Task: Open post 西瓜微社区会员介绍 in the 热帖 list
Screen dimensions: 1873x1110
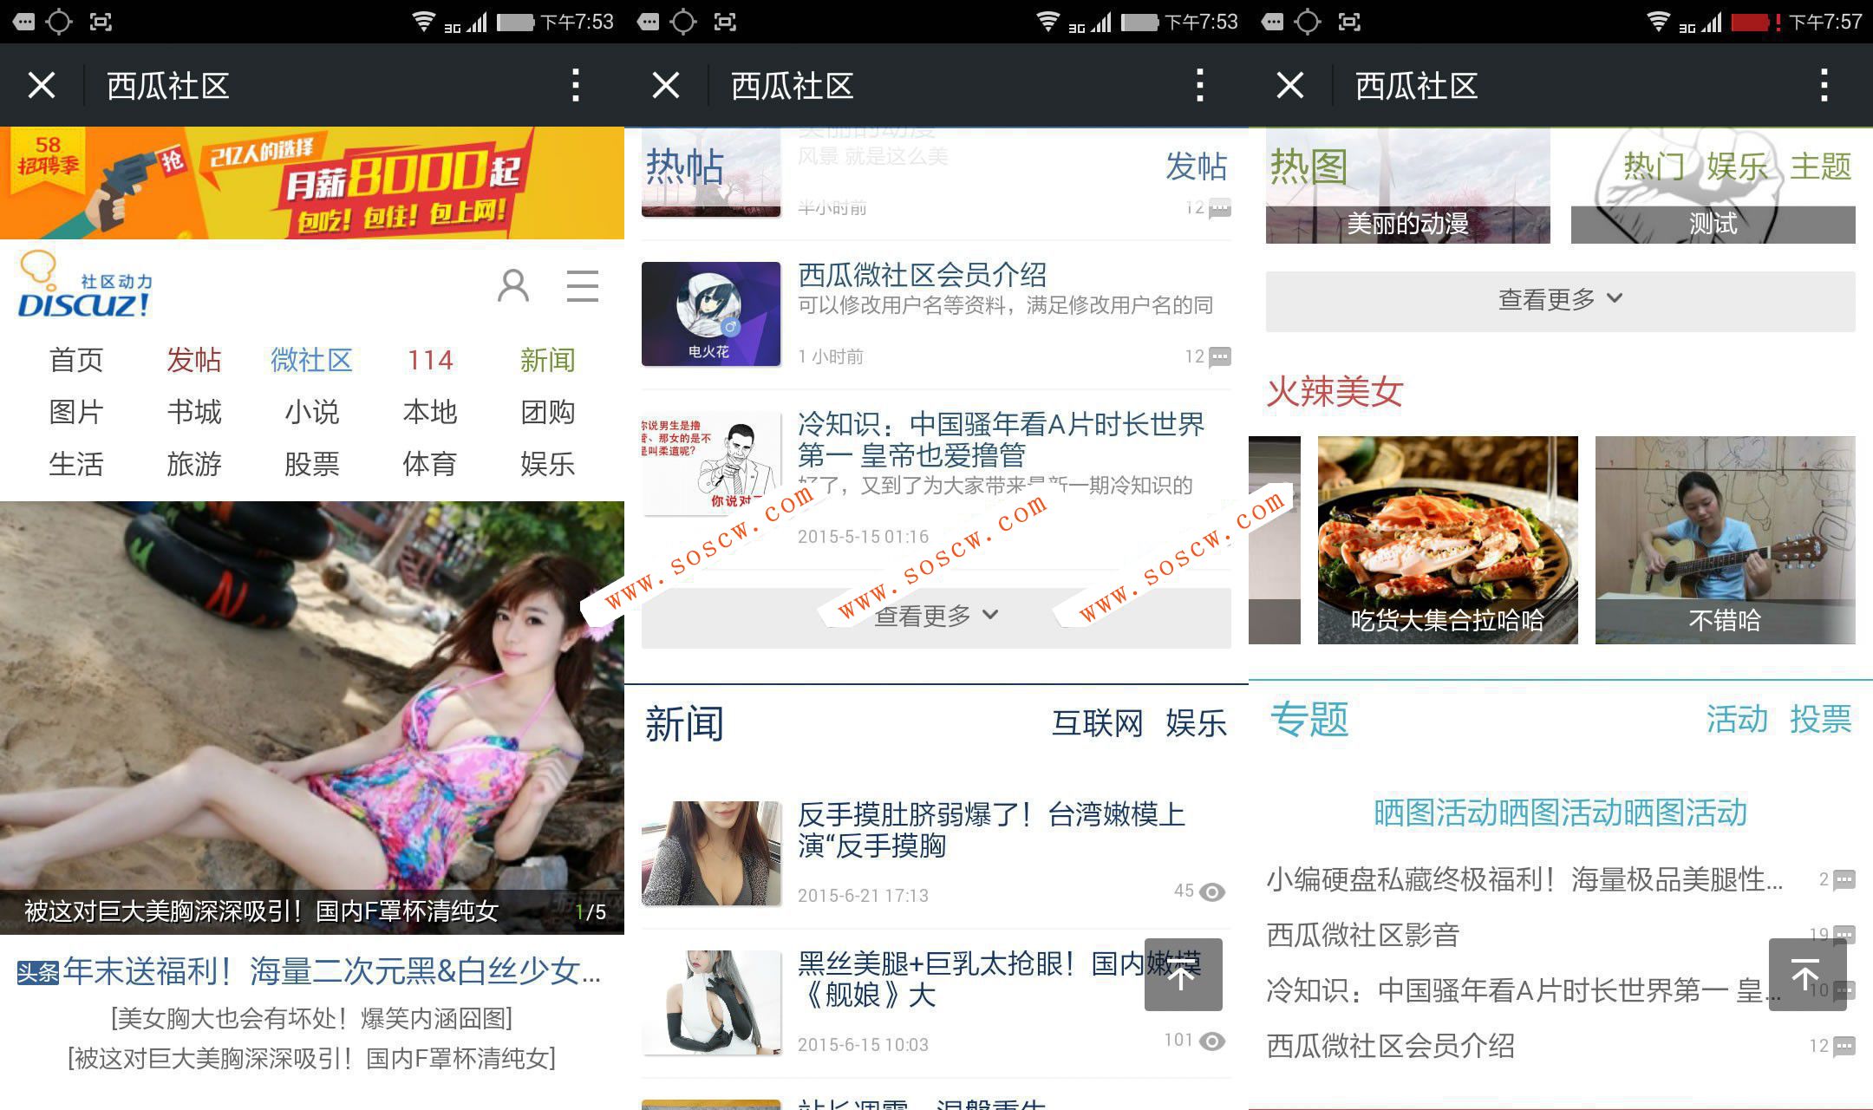Action: point(923,275)
